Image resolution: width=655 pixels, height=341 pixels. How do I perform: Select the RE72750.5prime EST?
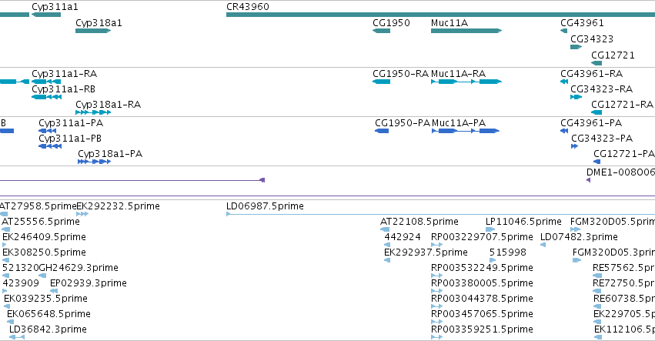[597, 291]
